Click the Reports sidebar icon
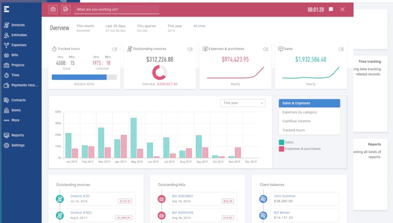Screen dimensions: 393x223 [6, 135]
